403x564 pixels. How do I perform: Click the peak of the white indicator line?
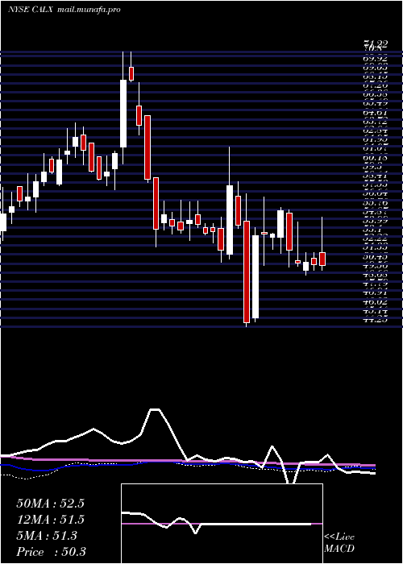155,409
